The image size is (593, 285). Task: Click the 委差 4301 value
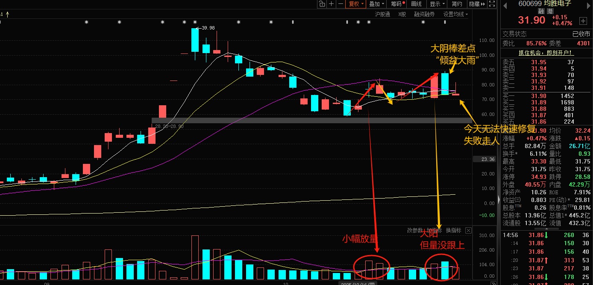coord(583,43)
